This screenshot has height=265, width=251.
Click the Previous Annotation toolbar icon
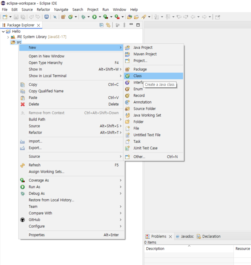[168, 17]
